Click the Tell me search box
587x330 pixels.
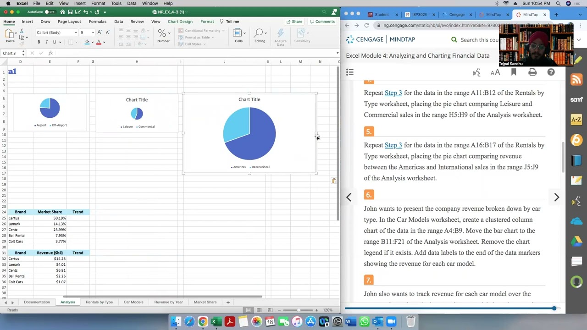point(229,22)
